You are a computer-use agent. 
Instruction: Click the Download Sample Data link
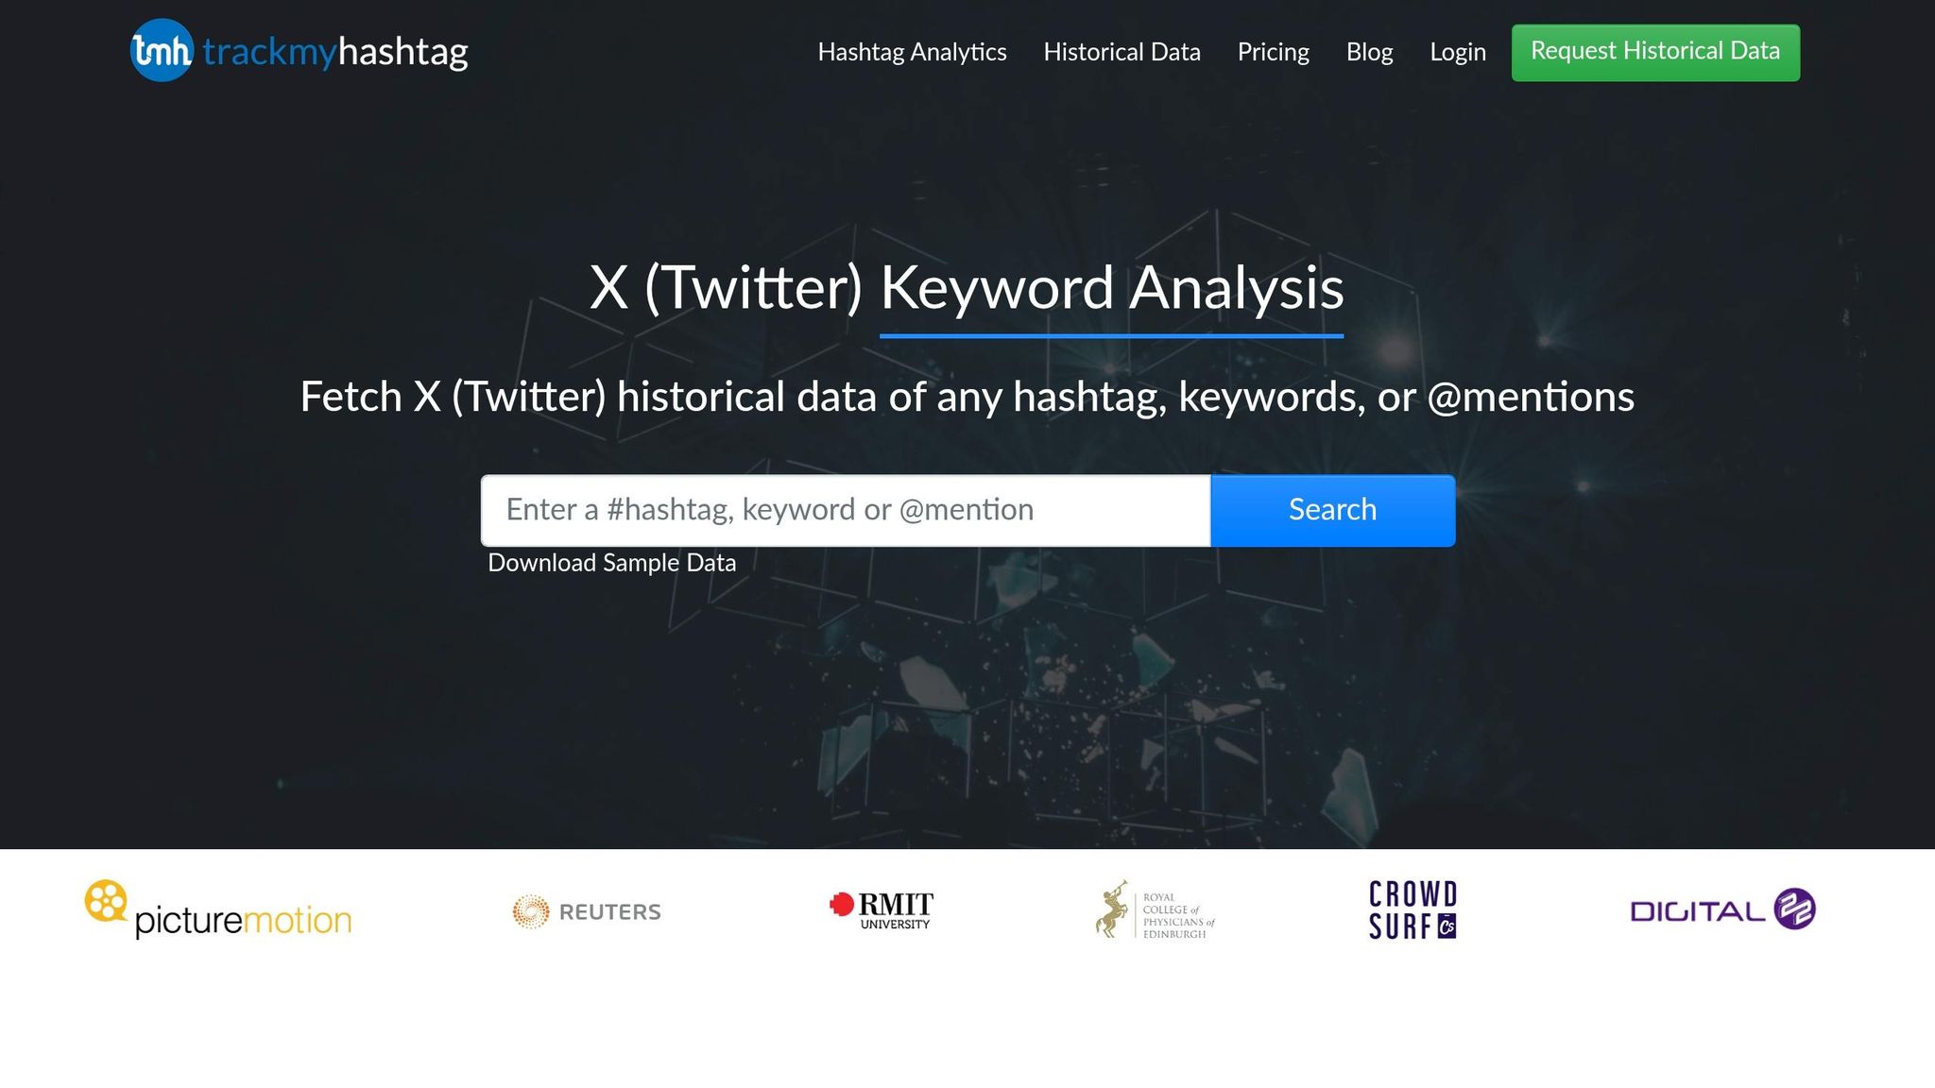[612, 562]
